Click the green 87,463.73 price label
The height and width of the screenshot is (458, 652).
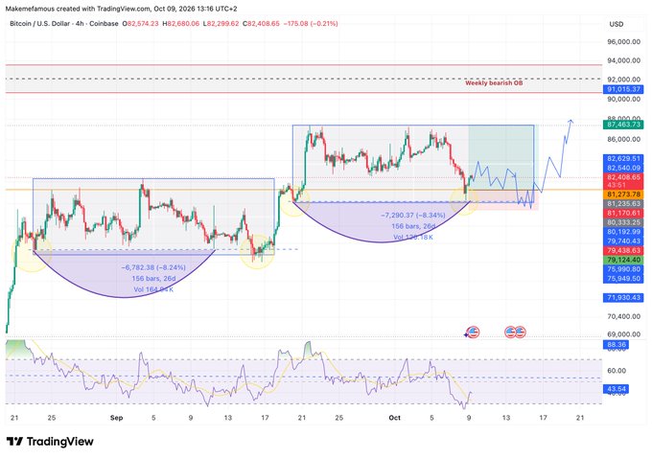tap(623, 125)
